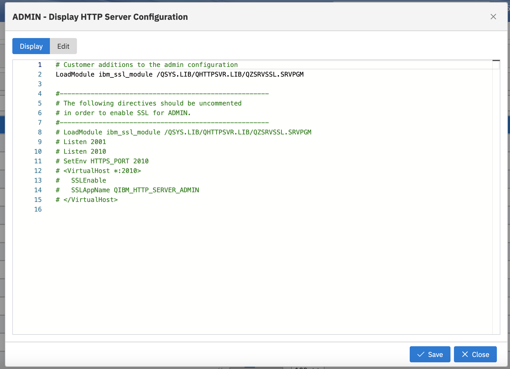Screen dimensions: 510x369
Task: Click line number 1 in the gutter
Action: [40, 65]
